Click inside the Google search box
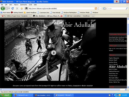This screenshot has height=97, width=129. (x=116, y=9)
